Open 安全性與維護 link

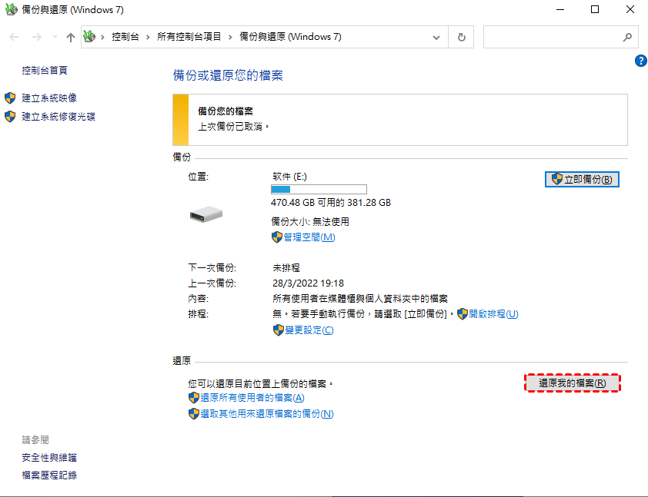tap(49, 457)
